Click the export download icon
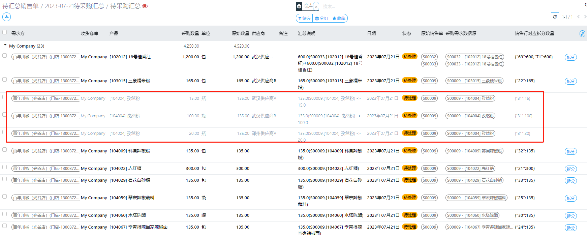 [x=6, y=17]
